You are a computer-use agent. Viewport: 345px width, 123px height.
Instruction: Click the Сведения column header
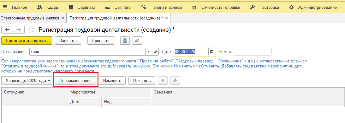(247, 97)
